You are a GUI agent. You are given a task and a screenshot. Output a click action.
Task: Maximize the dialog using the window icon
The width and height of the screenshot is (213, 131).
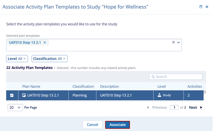click(x=201, y=7)
